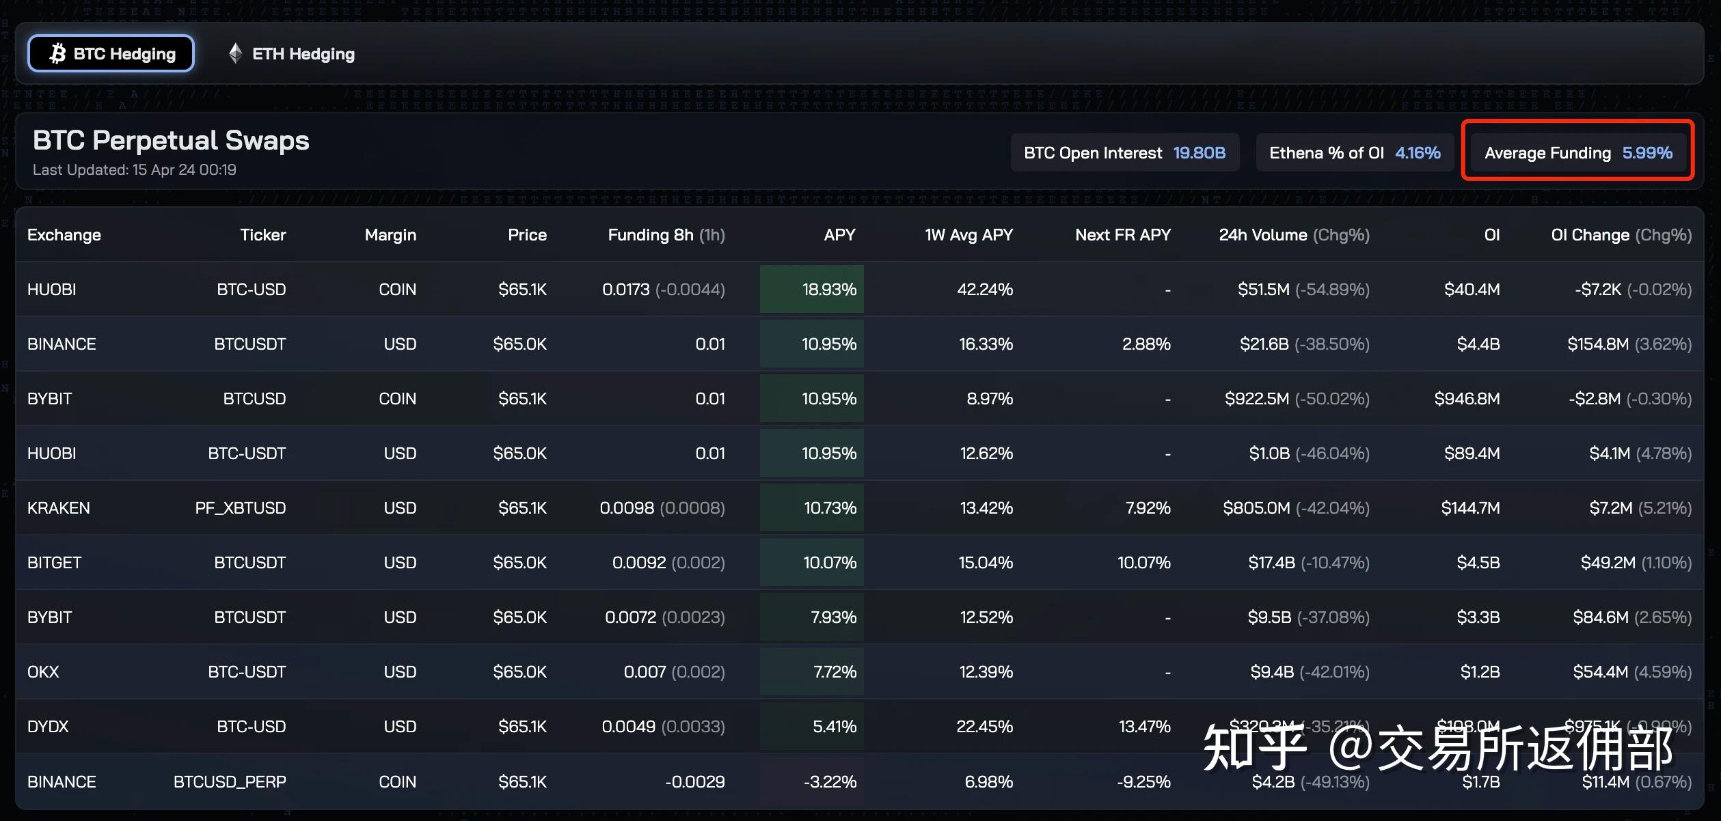Select the BTC Hedging tab
Viewport: 1721px width, 821px height.
[111, 53]
